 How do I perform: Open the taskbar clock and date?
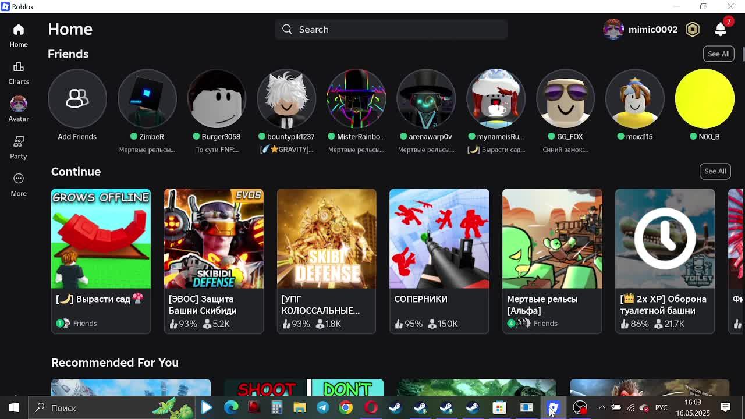click(693, 407)
